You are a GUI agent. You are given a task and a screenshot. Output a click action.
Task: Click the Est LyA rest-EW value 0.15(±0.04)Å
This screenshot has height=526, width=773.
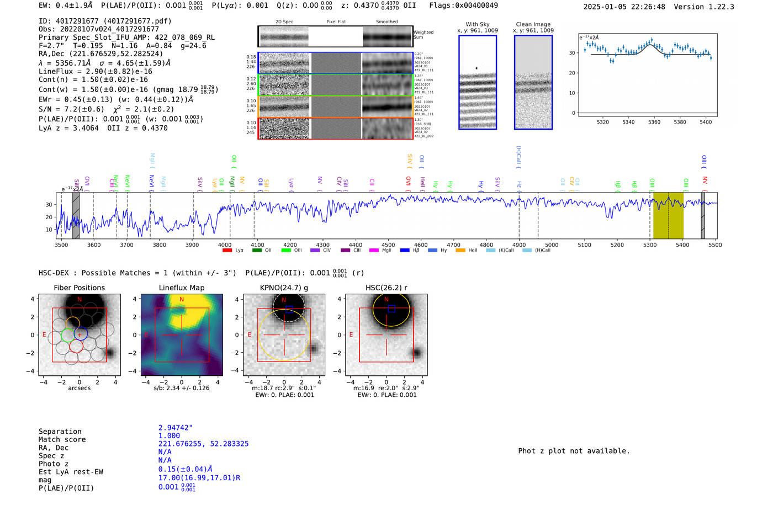[x=185, y=469]
